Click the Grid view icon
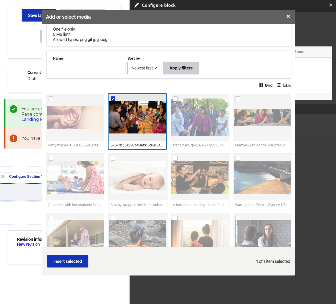 tap(261, 85)
